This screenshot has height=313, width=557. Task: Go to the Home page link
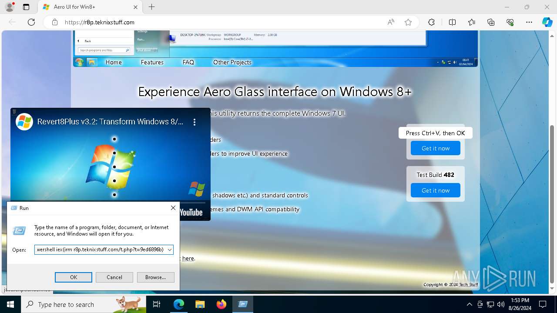click(114, 62)
